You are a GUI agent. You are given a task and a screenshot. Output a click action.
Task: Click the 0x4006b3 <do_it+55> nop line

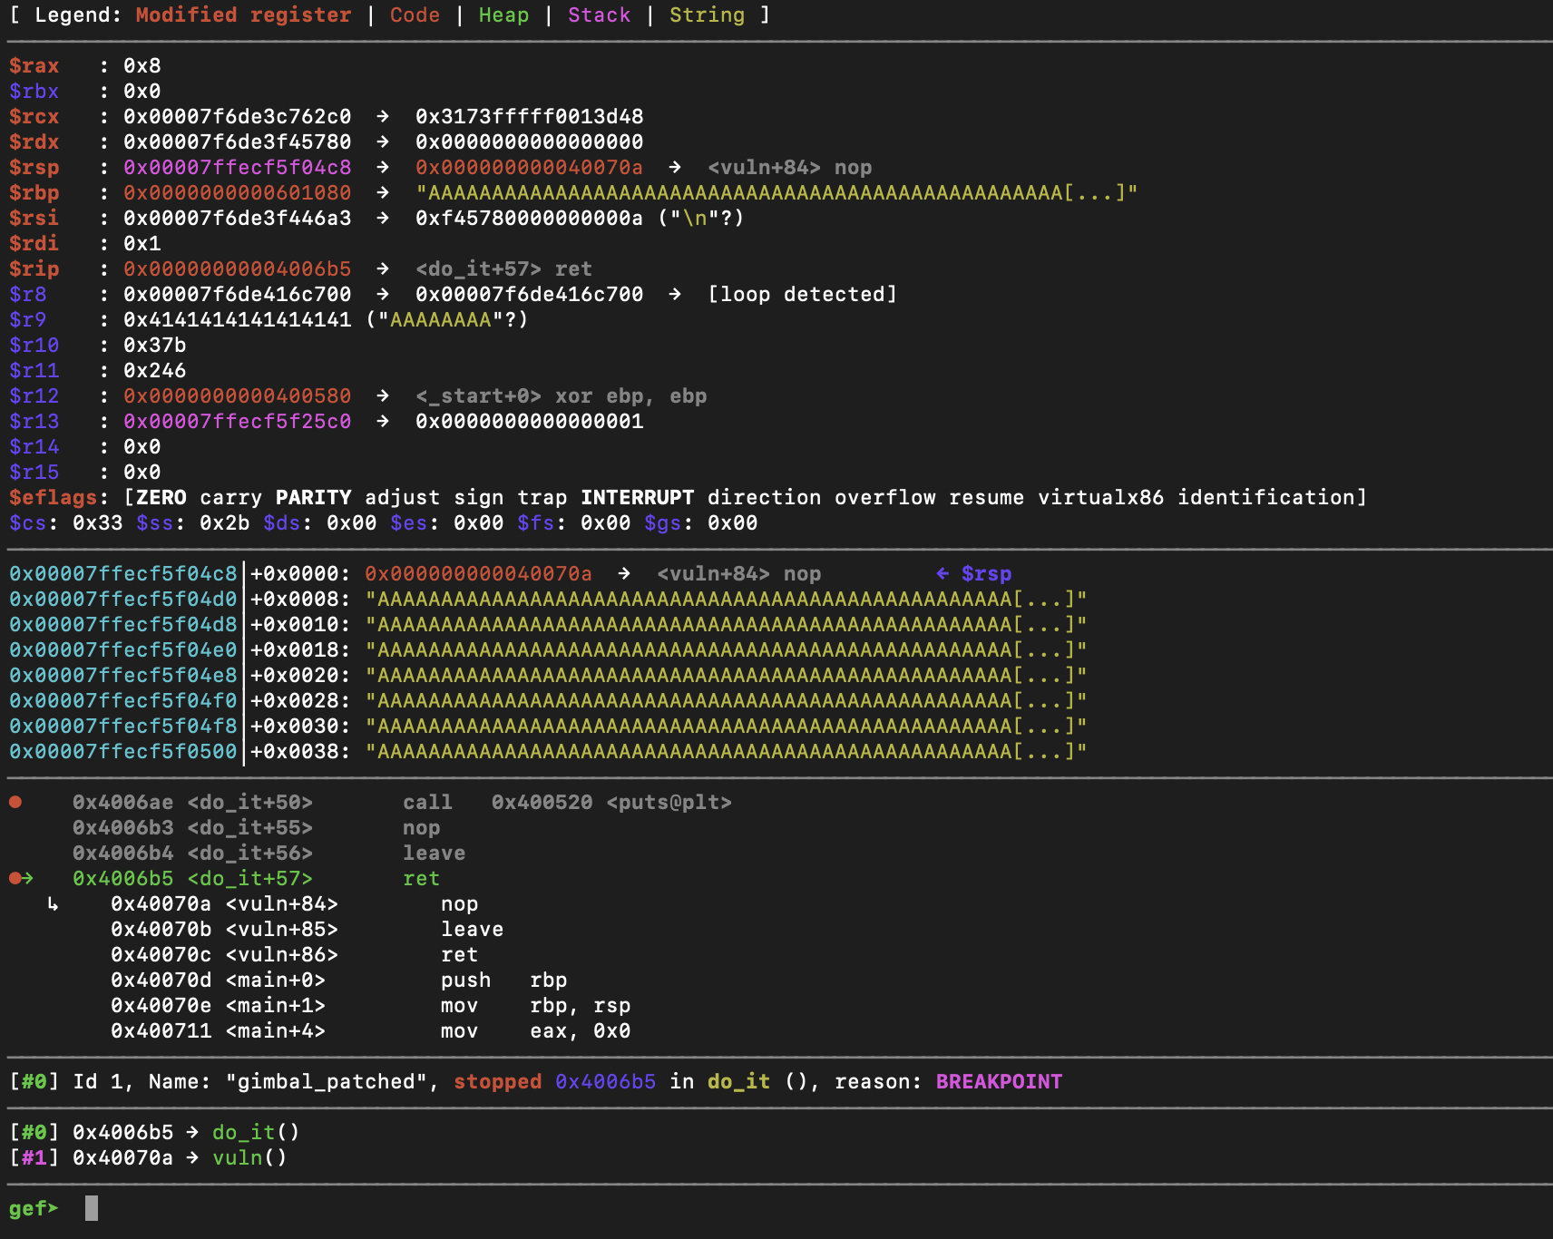click(257, 827)
